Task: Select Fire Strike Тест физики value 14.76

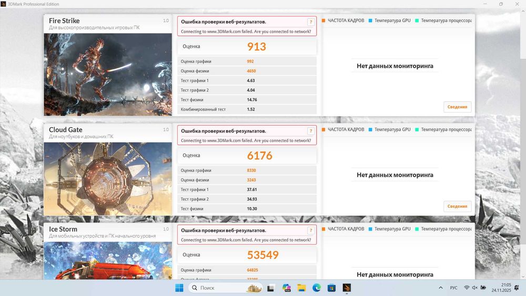Action: tap(252, 99)
